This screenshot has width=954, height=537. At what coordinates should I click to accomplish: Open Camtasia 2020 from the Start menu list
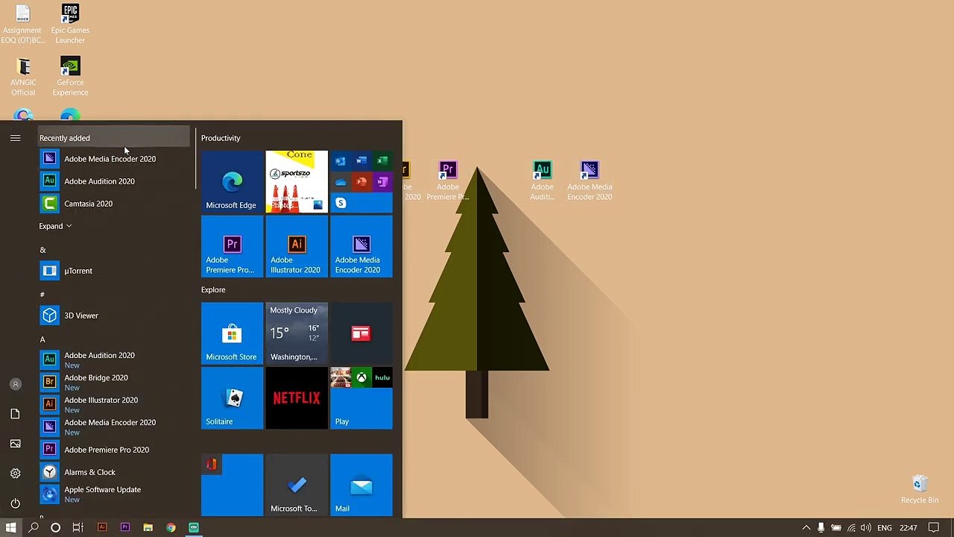pos(113,204)
